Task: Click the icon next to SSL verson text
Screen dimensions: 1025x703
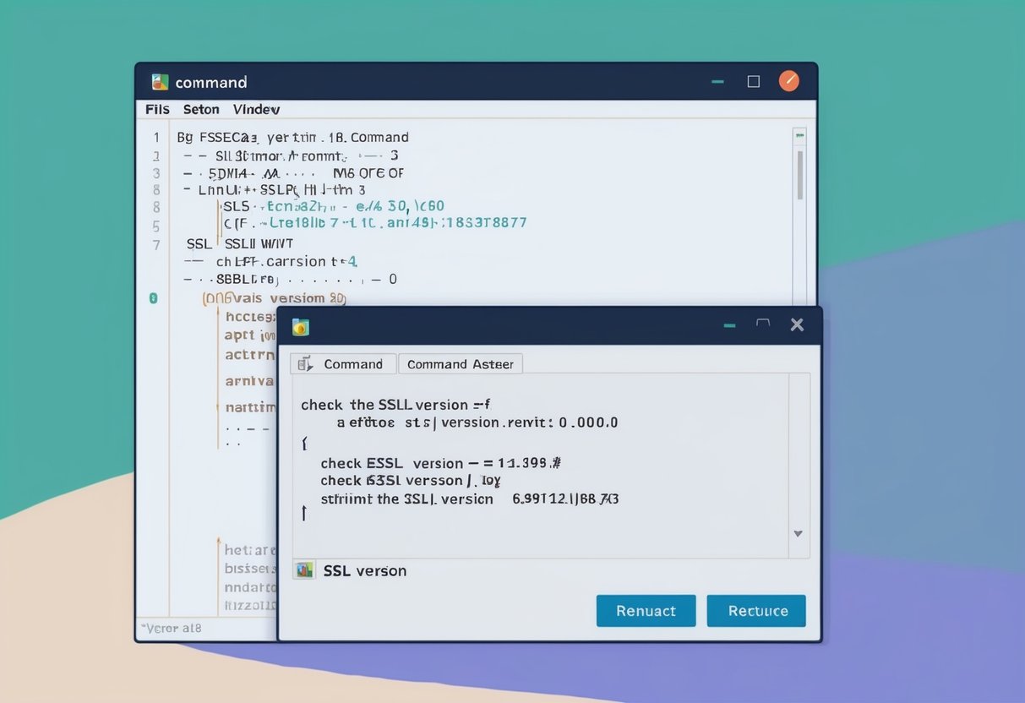Action: (x=304, y=569)
